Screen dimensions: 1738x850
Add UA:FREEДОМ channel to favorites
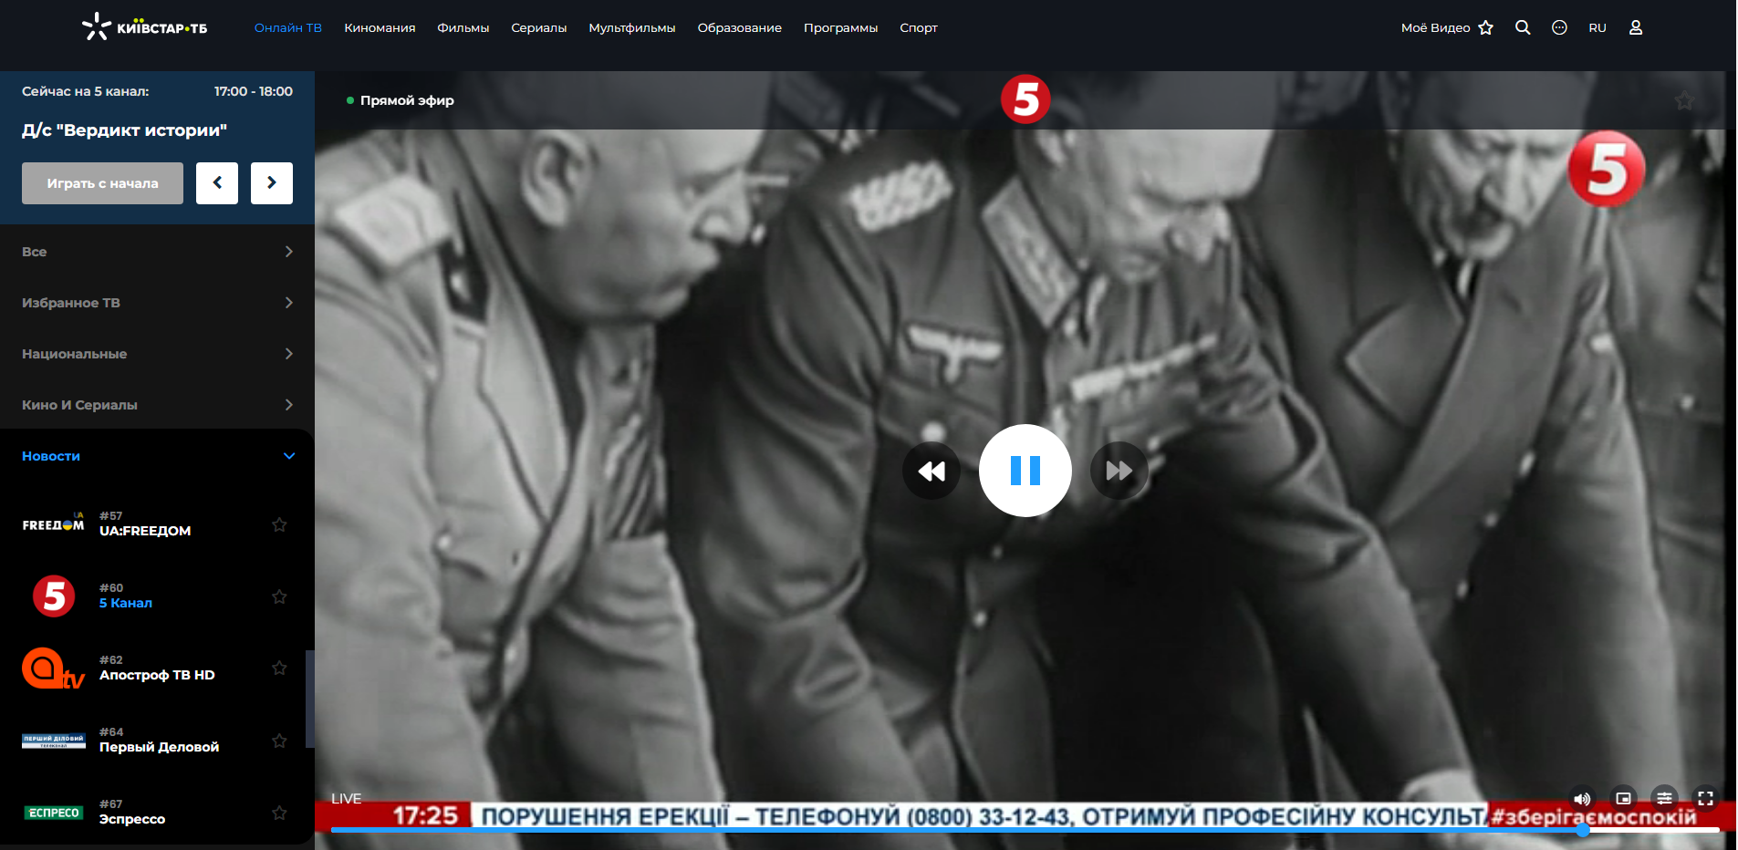pyautogui.click(x=279, y=524)
